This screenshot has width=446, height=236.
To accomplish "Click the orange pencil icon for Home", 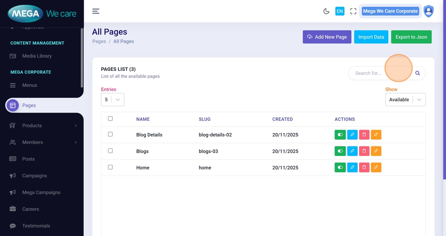I will (376, 168).
